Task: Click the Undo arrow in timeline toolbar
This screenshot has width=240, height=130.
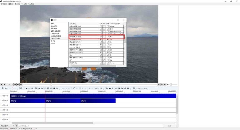Action: click(63, 88)
